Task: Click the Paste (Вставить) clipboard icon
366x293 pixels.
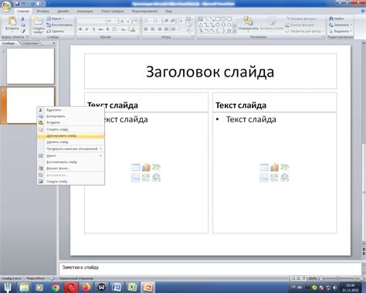Action: coord(12,21)
